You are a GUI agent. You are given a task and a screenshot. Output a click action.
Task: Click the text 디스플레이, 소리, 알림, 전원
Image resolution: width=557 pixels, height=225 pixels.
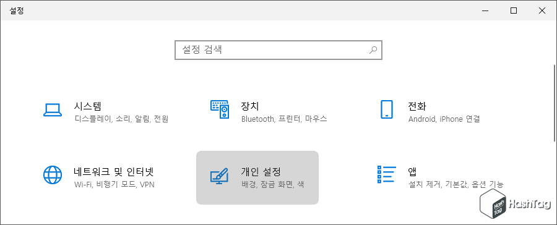(121, 119)
